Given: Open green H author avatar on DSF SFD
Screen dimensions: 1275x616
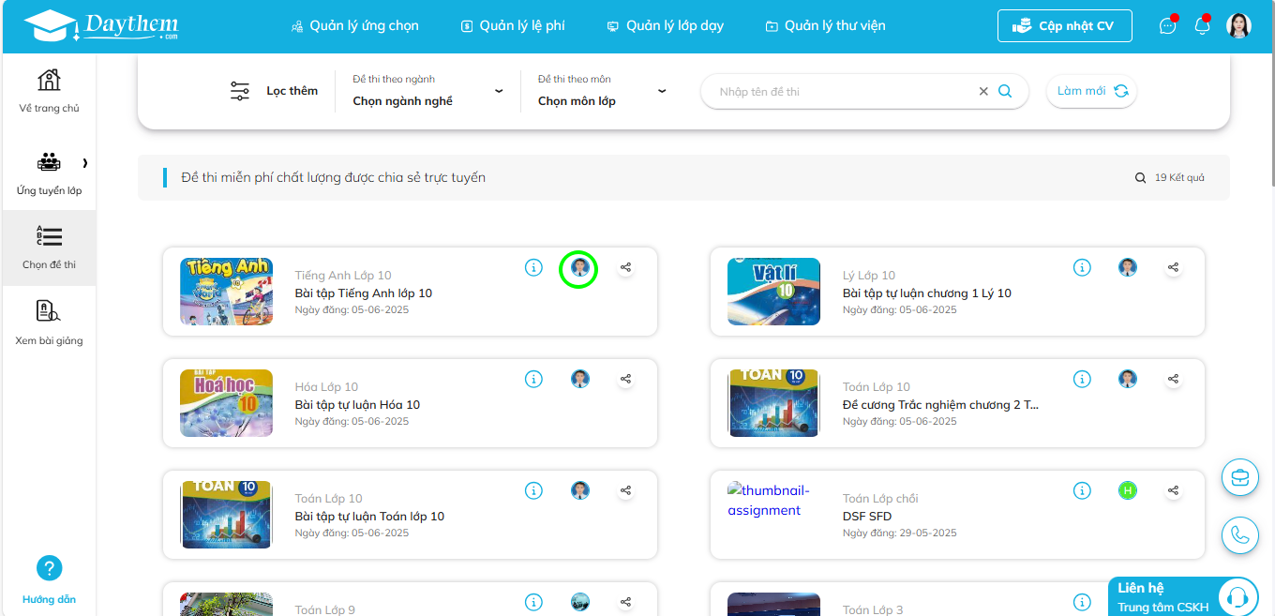Looking at the screenshot, I should (1128, 490).
